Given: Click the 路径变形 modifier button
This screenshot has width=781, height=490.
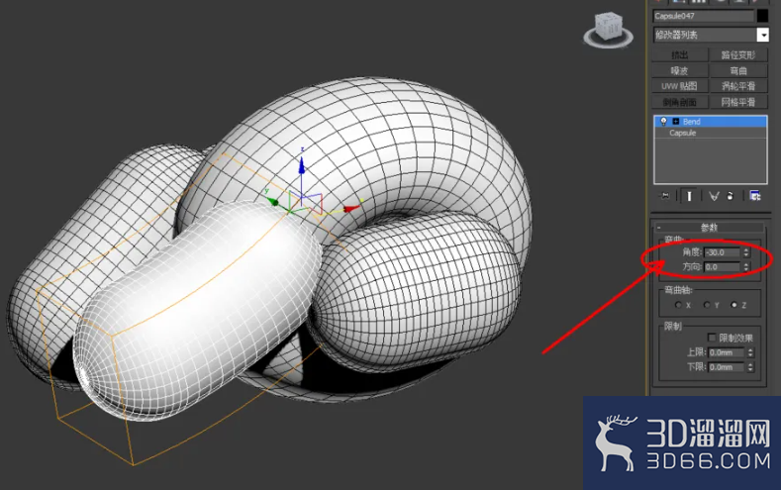Looking at the screenshot, I should point(738,54).
